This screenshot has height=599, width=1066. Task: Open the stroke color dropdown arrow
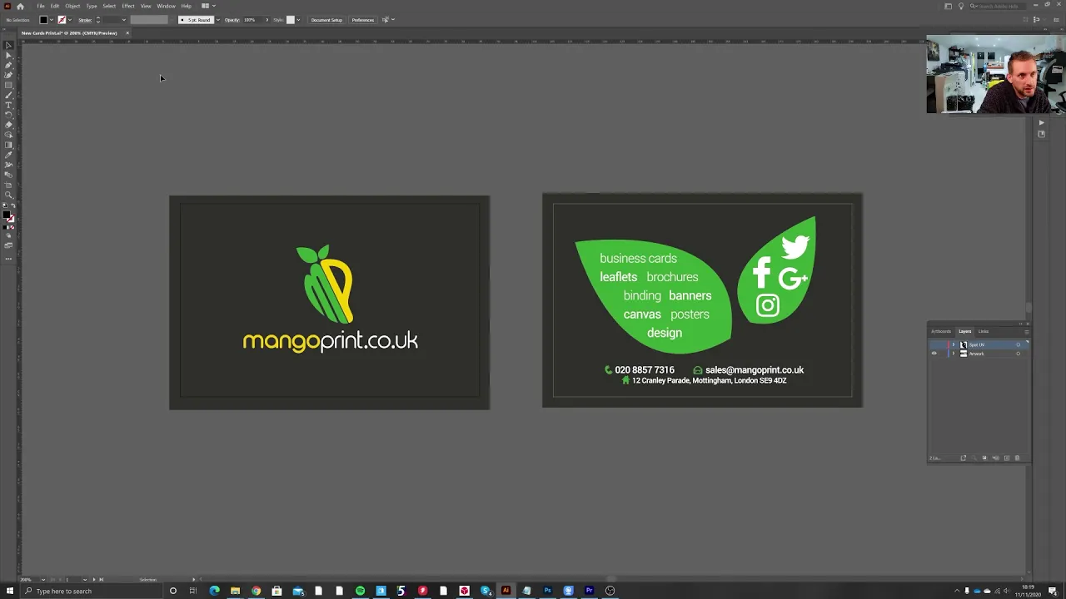[x=70, y=20]
